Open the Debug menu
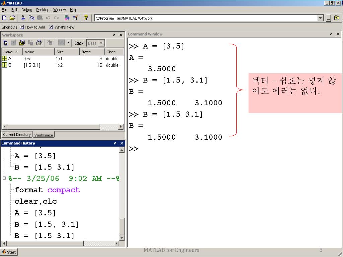 (27, 10)
